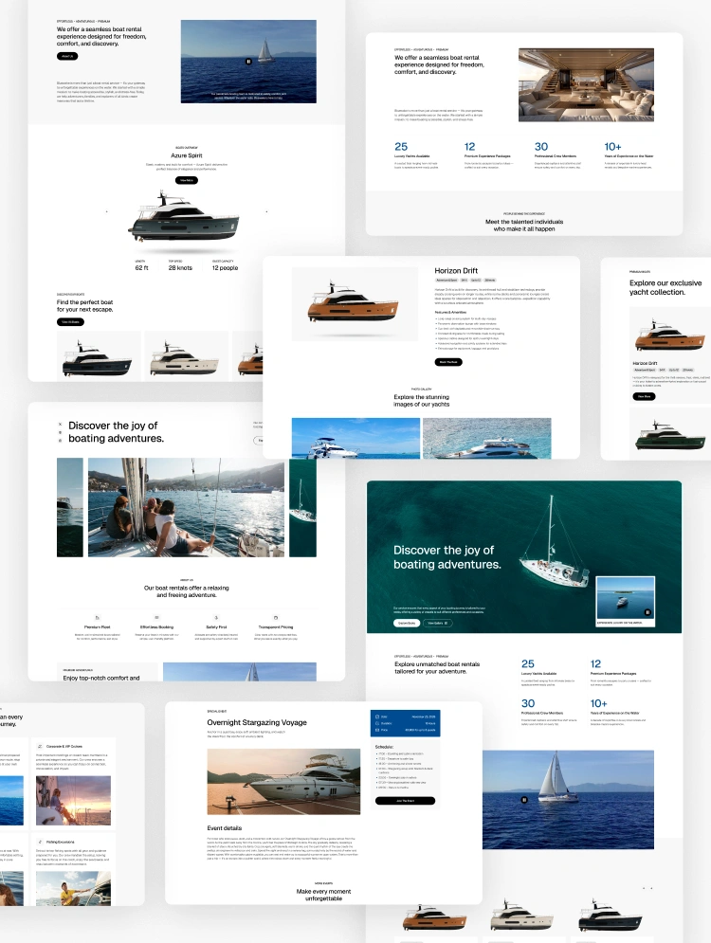Click the Premium Fleet feature icon
This screenshot has height=943, width=711.
point(100,616)
